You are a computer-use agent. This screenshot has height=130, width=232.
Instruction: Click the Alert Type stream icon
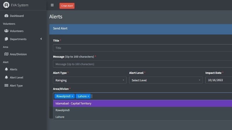(x=6, y=86)
